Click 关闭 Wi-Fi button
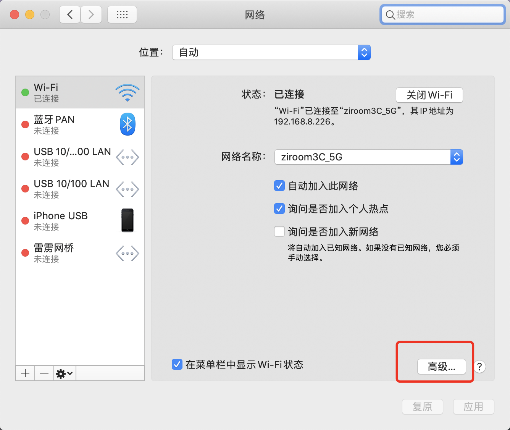Screen dimensions: 510x430 [x=429, y=95]
